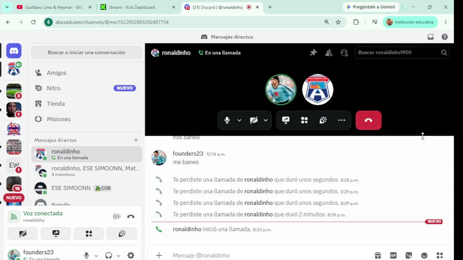Screen dimensions: 463x260
Task: Open server with 18 notifications
Action: [x=14, y=184]
